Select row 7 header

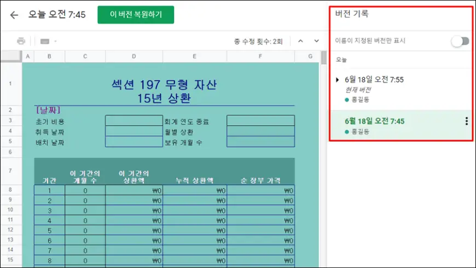pos(11,171)
